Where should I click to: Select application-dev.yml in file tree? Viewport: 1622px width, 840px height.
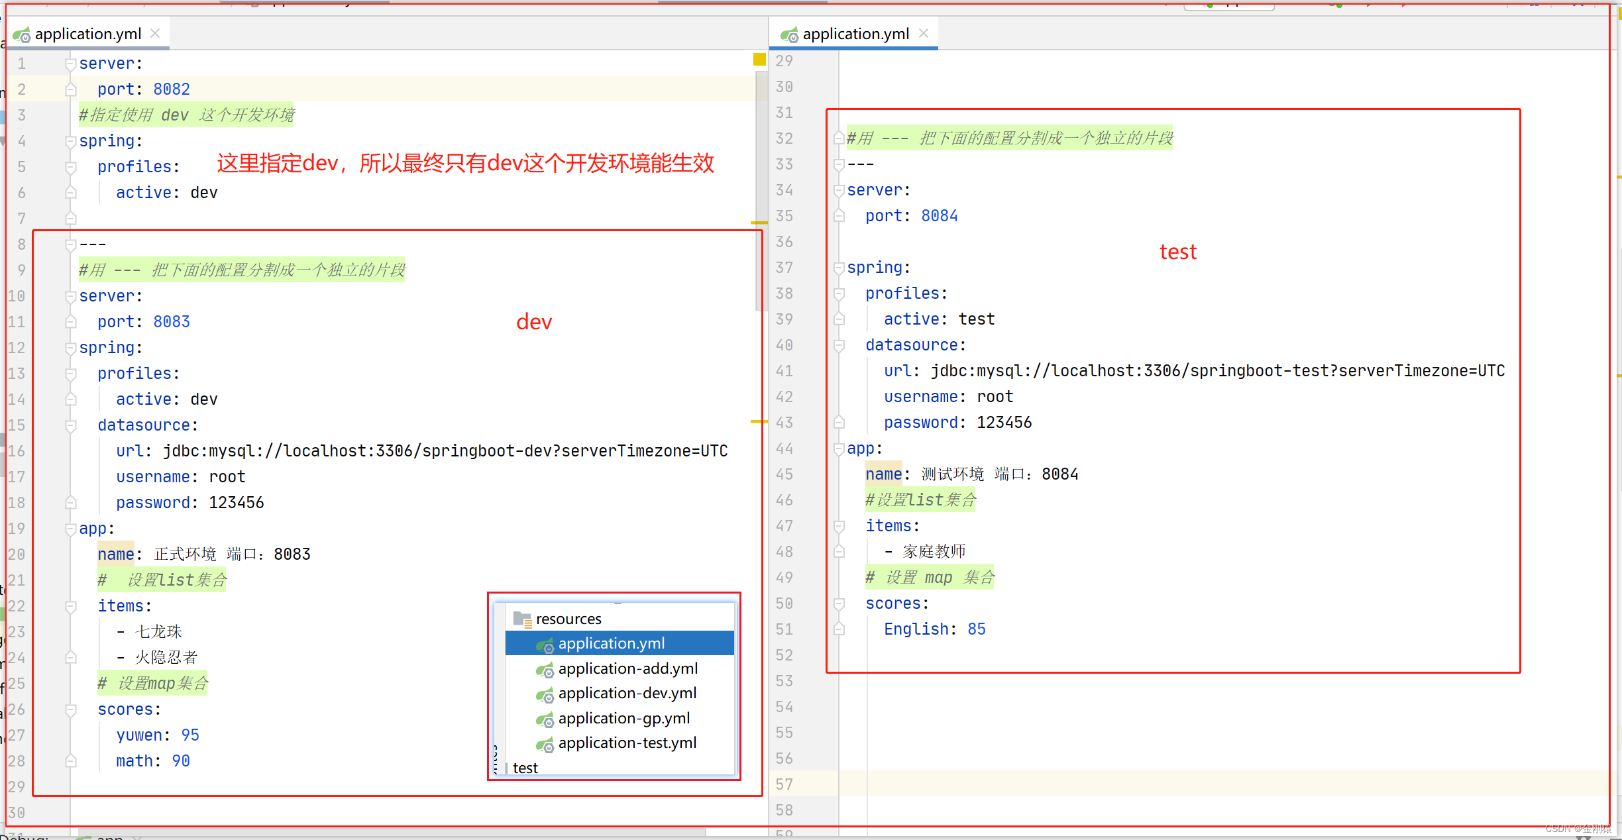coord(620,694)
